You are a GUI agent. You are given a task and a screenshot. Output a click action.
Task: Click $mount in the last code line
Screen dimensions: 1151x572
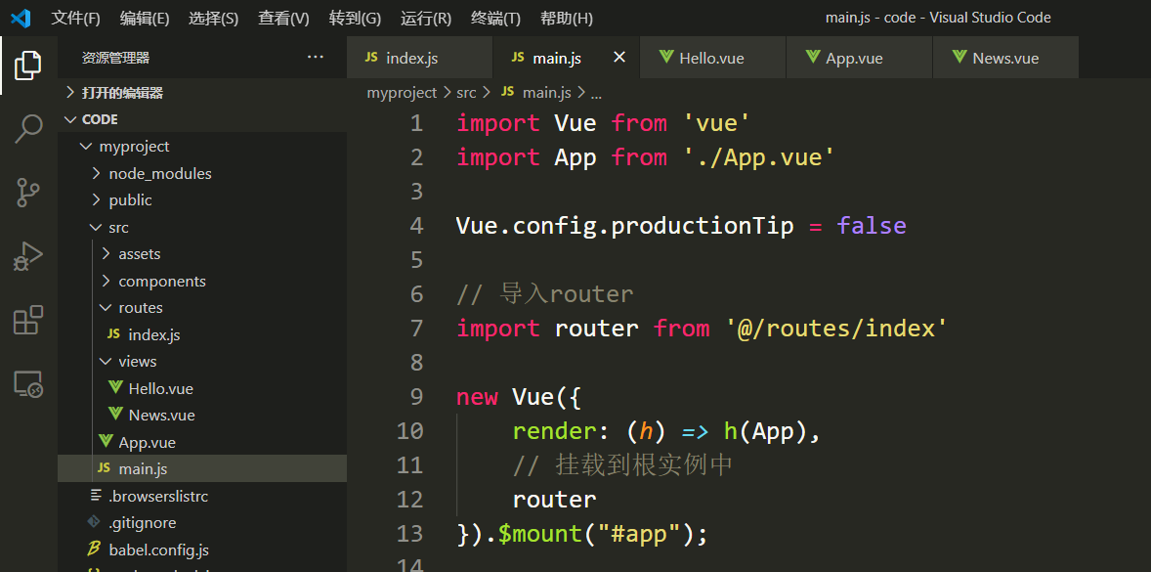(540, 534)
